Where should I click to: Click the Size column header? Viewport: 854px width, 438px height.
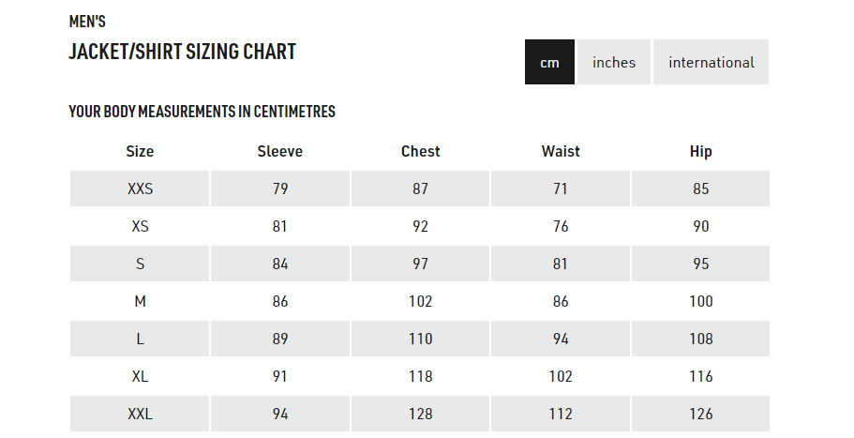tap(140, 151)
